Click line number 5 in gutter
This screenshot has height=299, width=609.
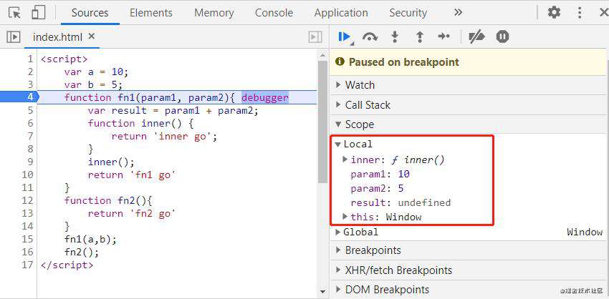point(30,111)
